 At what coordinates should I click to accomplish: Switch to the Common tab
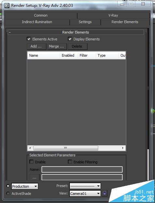(x=41, y=15)
